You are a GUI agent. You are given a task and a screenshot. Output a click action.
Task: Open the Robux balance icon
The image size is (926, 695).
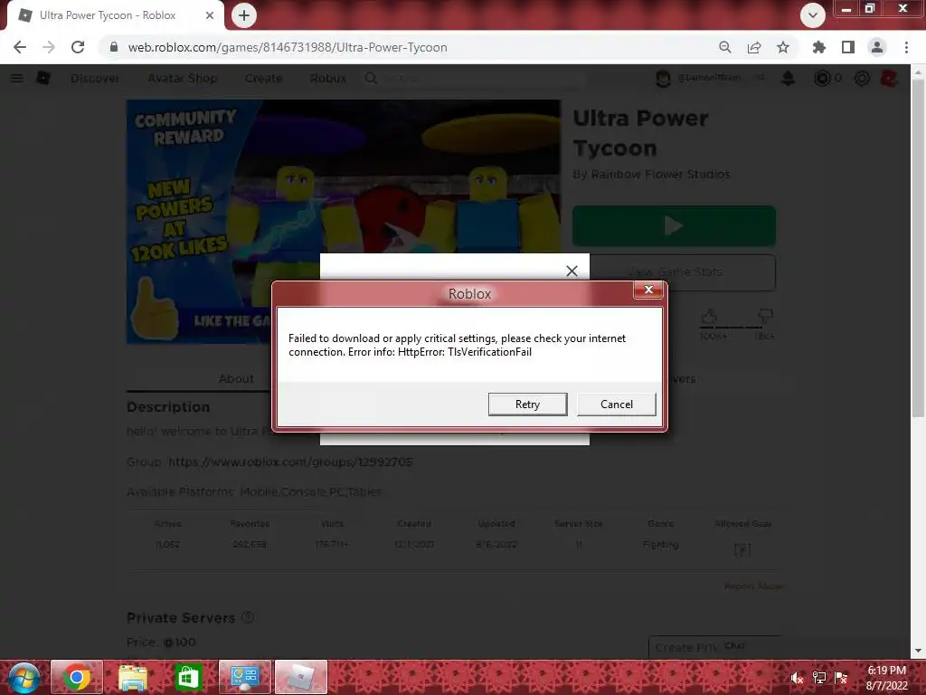pyautogui.click(x=822, y=78)
